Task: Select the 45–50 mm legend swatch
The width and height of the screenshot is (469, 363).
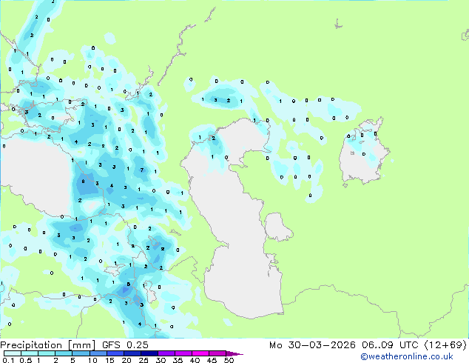Action: point(217,353)
